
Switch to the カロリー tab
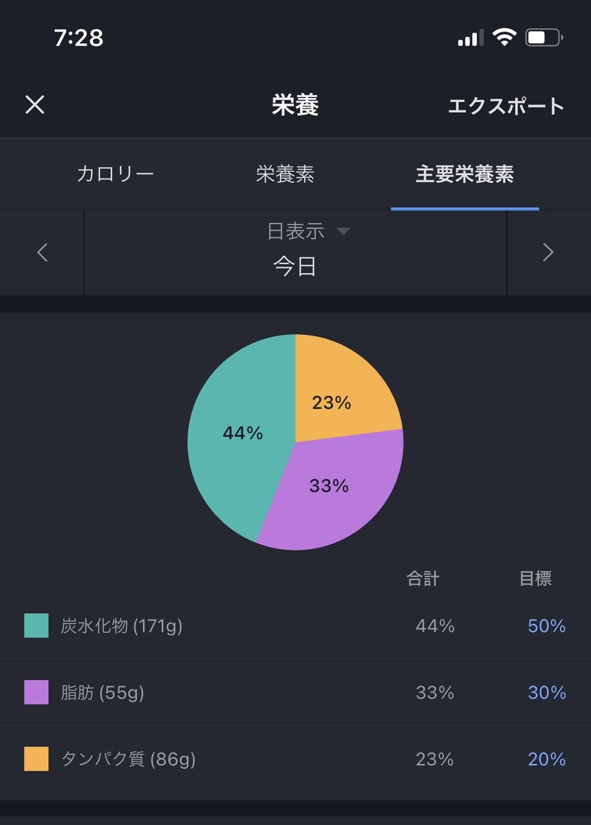(x=115, y=174)
